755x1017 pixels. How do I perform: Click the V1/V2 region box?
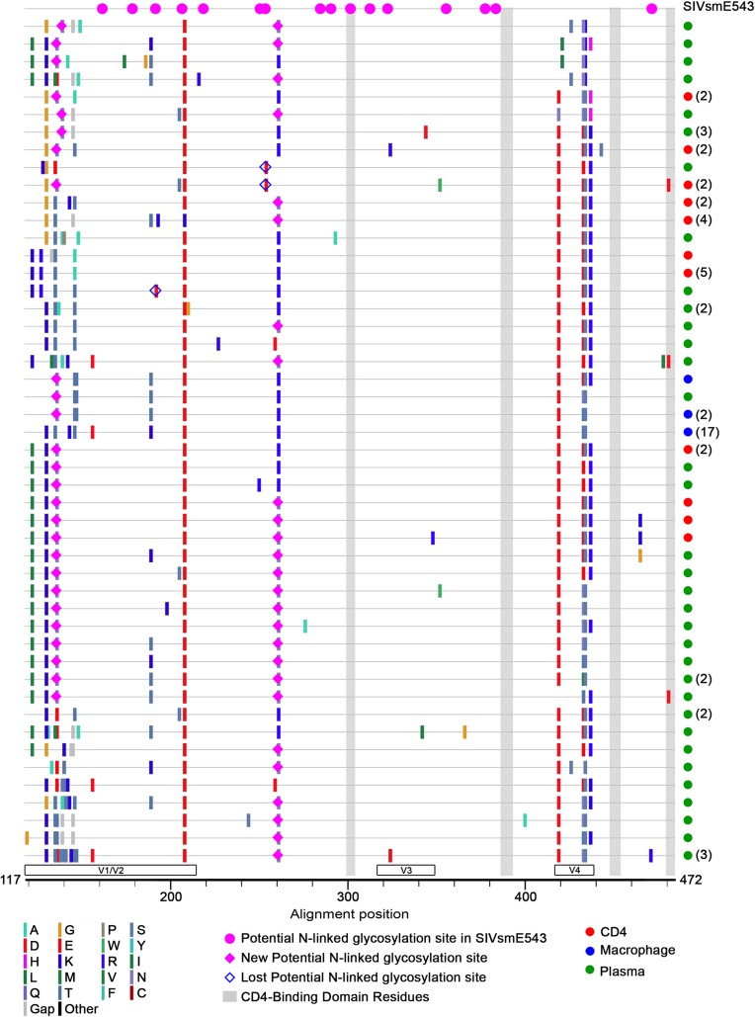111,871
